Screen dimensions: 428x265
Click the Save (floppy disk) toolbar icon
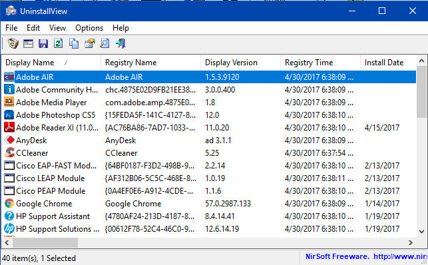pos(43,43)
